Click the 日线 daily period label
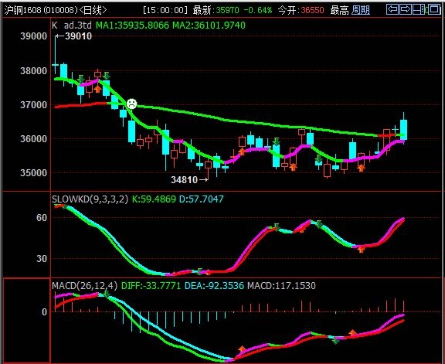The width and height of the screenshot is (445, 364). click(x=93, y=11)
